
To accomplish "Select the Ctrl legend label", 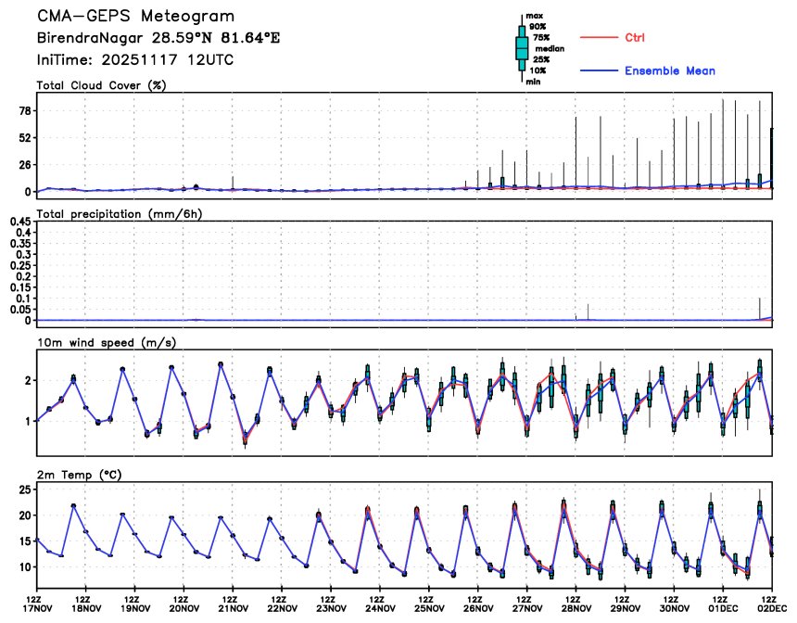I will (x=634, y=38).
